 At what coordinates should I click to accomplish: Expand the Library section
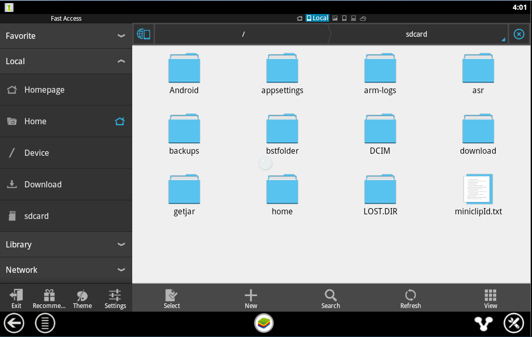click(66, 244)
